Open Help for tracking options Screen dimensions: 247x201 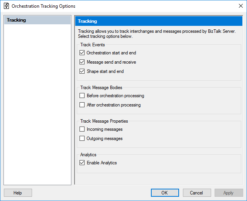(x=18, y=193)
